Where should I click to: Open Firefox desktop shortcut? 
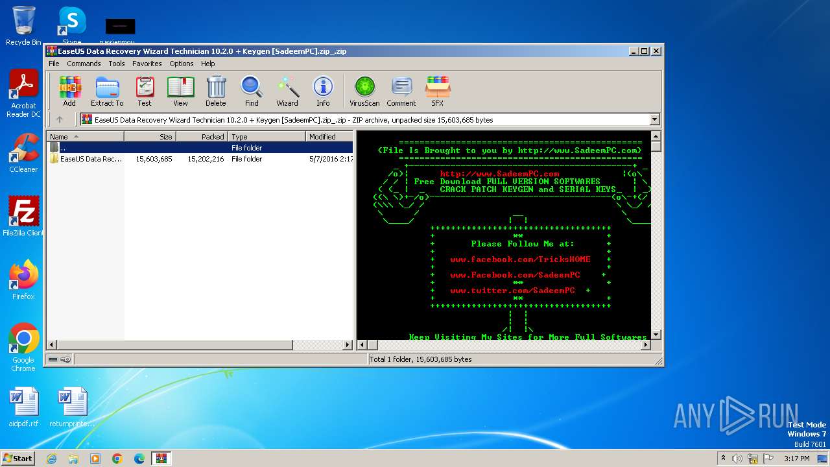[x=23, y=280]
